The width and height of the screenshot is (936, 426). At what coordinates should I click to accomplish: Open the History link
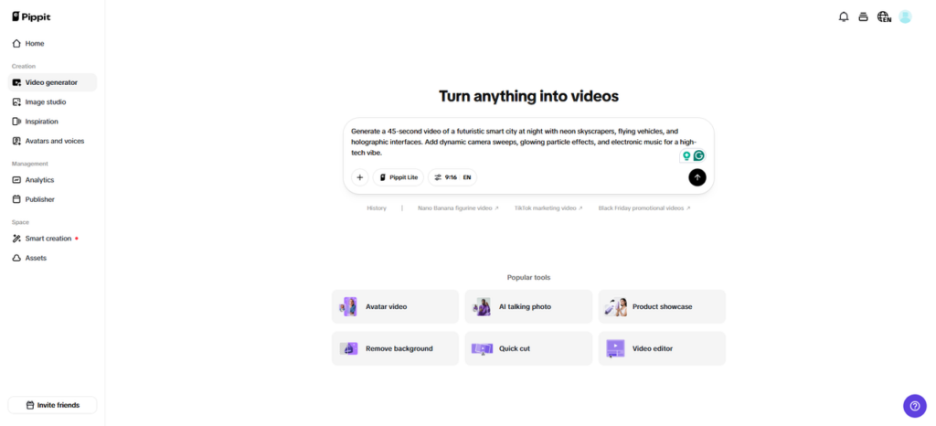coord(377,208)
